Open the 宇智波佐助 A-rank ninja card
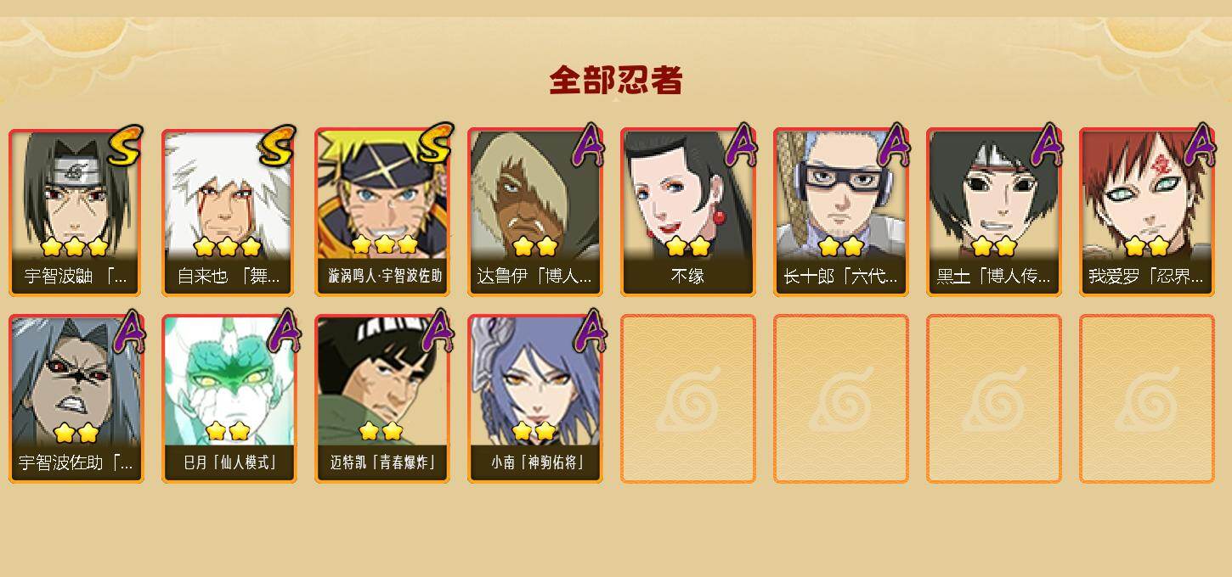 76,399
